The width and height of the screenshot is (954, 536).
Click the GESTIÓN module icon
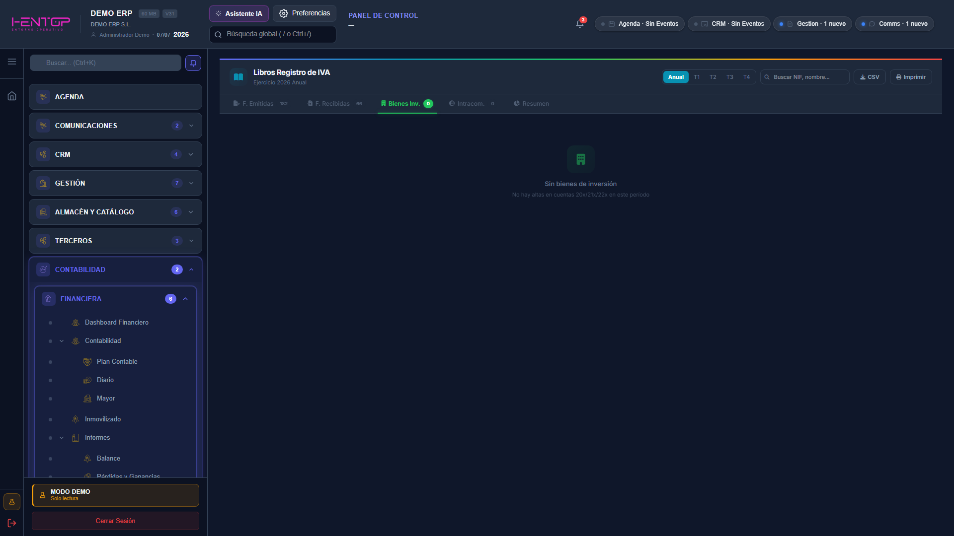(x=43, y=183)
